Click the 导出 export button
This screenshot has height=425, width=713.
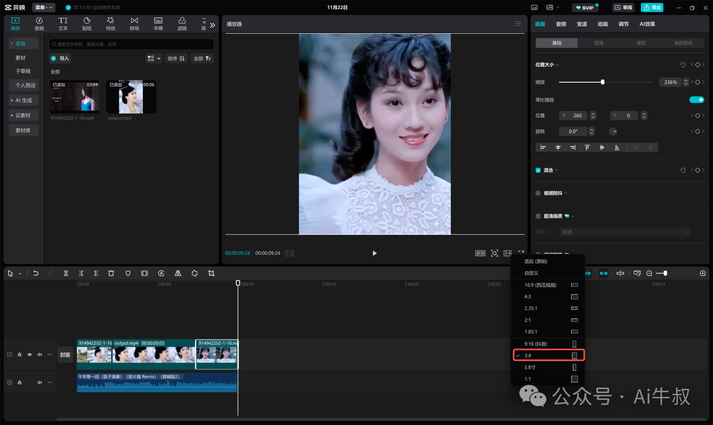(652, 8)
